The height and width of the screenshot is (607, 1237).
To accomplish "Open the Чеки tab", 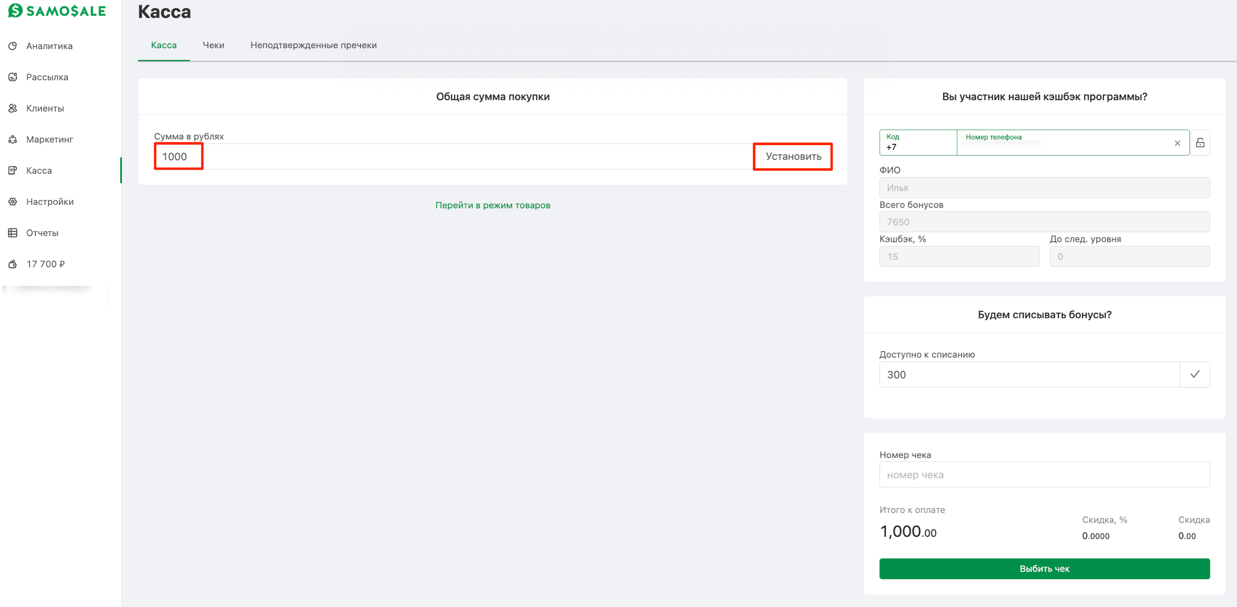I will [213, 45].
